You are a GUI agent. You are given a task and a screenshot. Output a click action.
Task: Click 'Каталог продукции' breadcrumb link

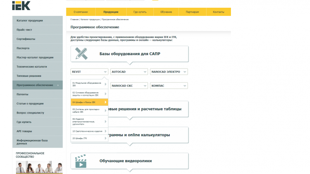90,19
